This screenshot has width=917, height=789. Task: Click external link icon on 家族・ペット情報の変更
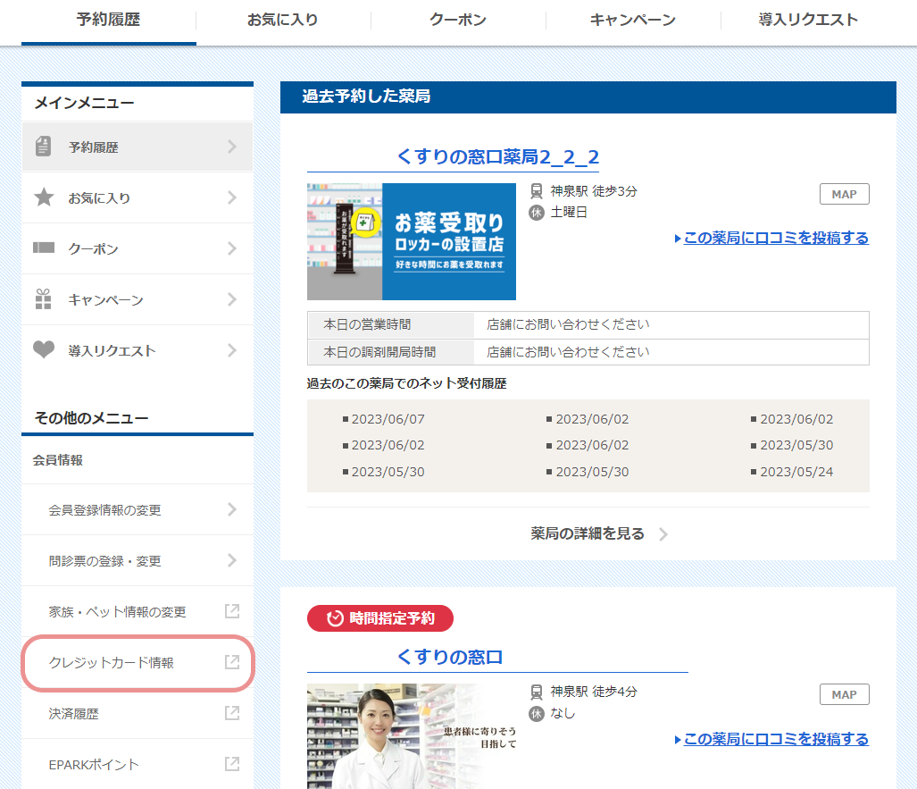click(x=232, y=611)
